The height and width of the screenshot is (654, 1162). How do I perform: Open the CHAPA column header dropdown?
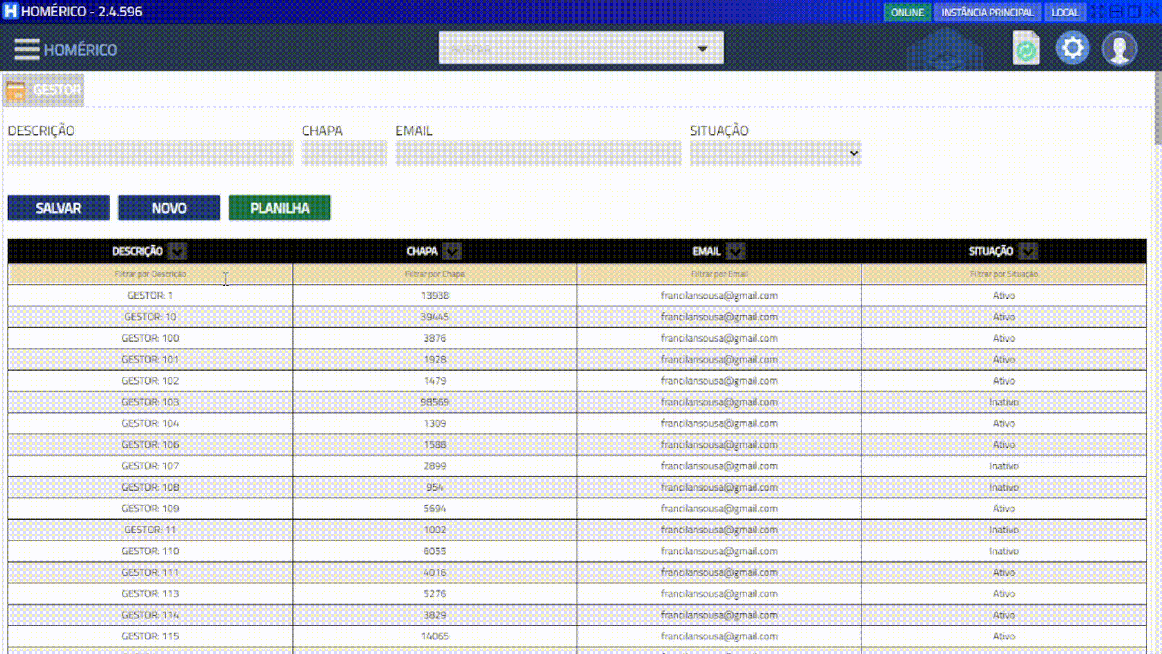coord(452,251)
